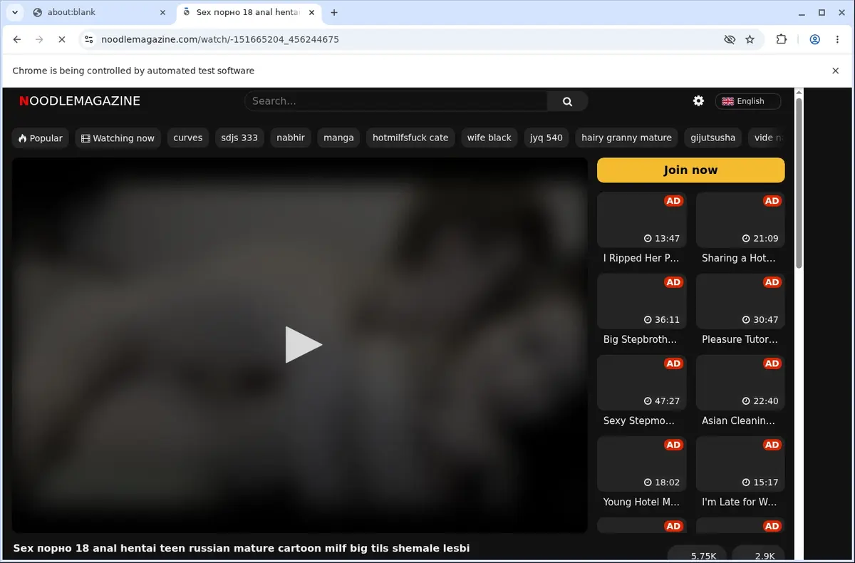Click the NOODLEMAGAZINE site logo
Screen dimensions: 855x563
80,101
